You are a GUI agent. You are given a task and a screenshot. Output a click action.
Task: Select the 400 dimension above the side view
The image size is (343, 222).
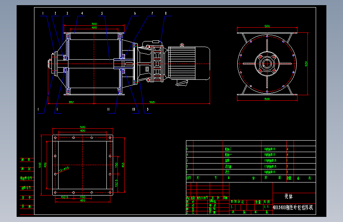click(x=94, y=27)
